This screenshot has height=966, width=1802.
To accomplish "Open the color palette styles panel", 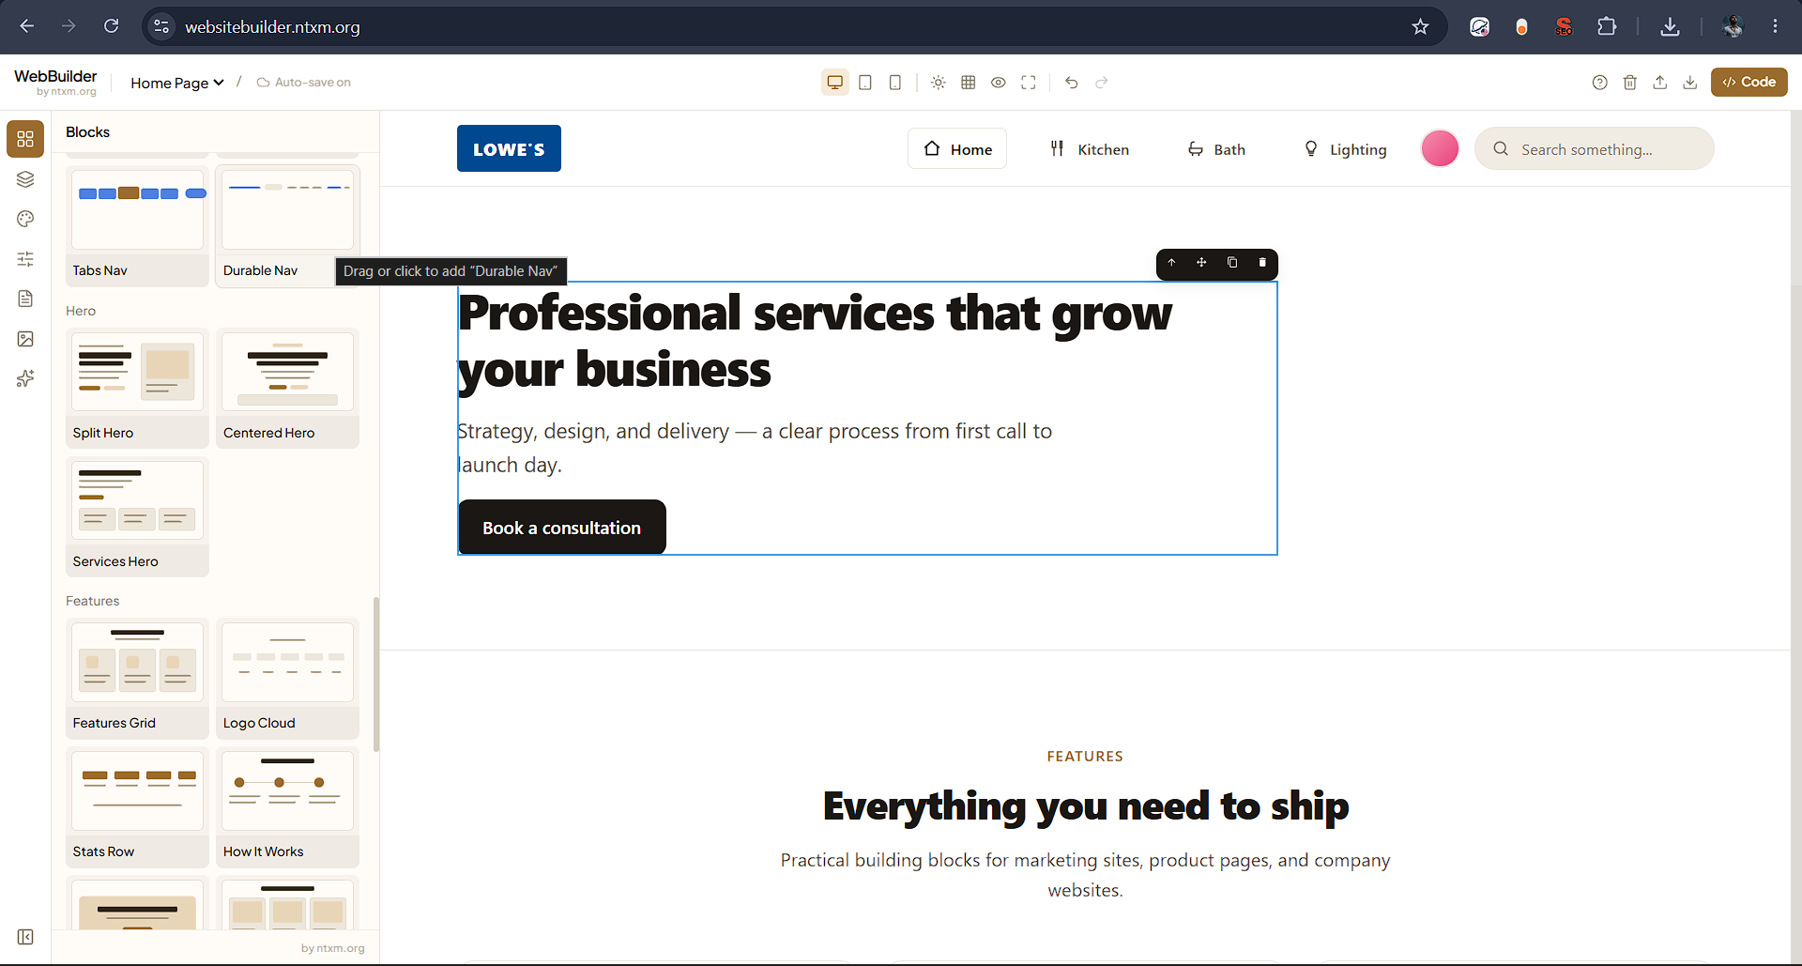I will click(x=25, y=219).
